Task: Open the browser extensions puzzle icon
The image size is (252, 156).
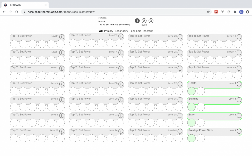Action: [235, 12]
